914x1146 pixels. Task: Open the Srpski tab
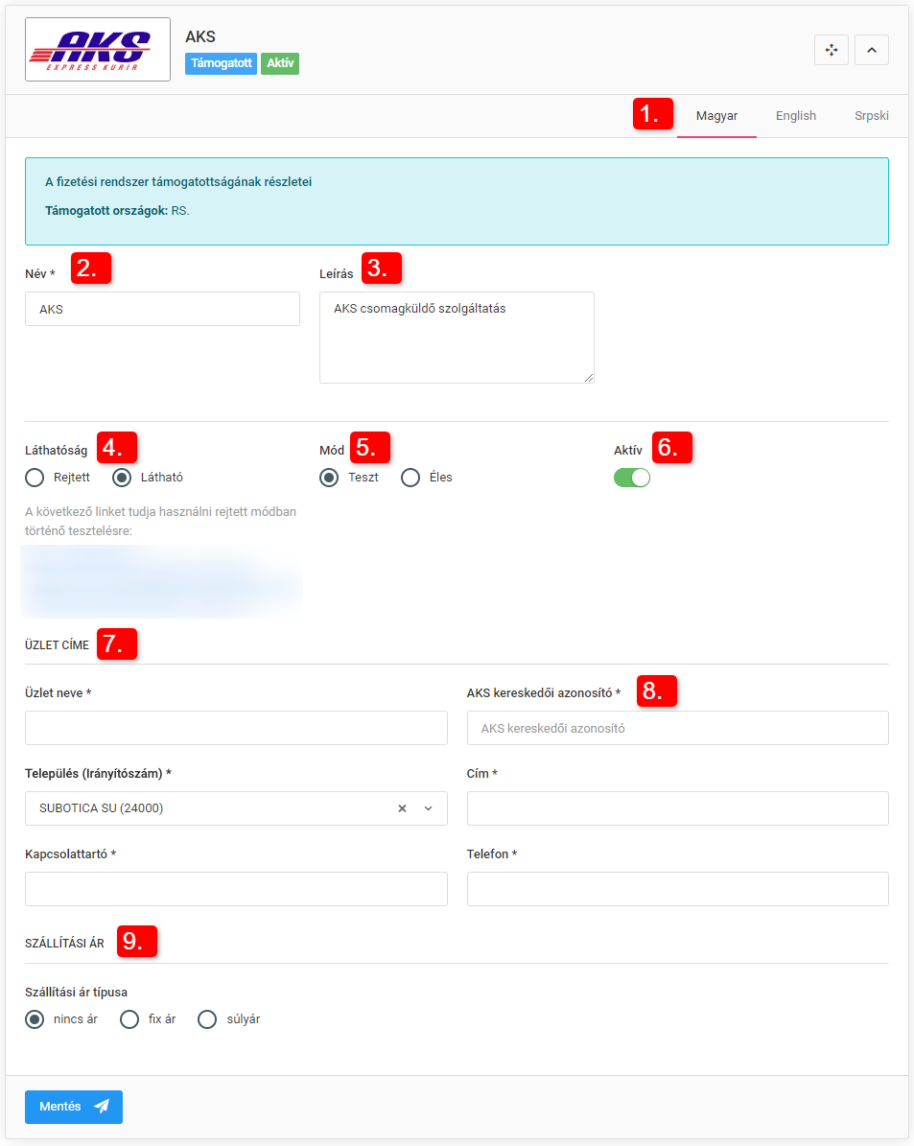click(x=871, y=115)
